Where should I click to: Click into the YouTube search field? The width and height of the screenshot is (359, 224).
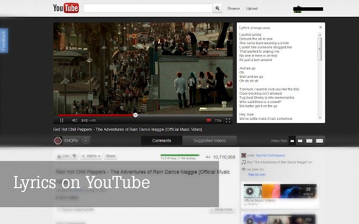pyautogui.click(x=148, y=8)
